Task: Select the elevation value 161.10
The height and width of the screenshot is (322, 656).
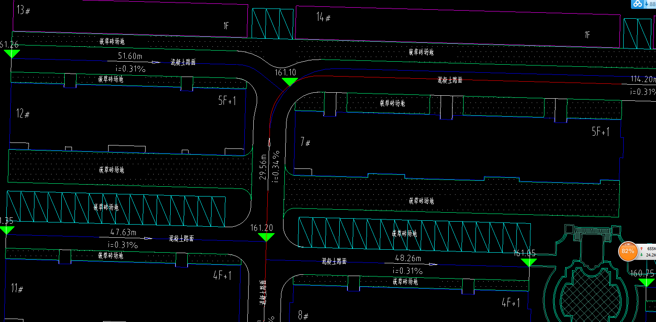Action: (x=286, y=73)
